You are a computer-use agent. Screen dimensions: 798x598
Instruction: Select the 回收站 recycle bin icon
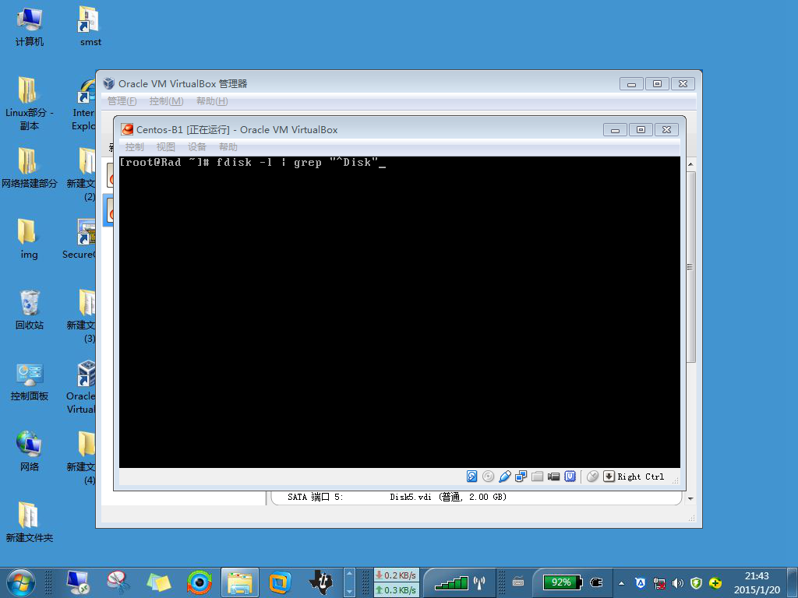(x=29, y=310)
